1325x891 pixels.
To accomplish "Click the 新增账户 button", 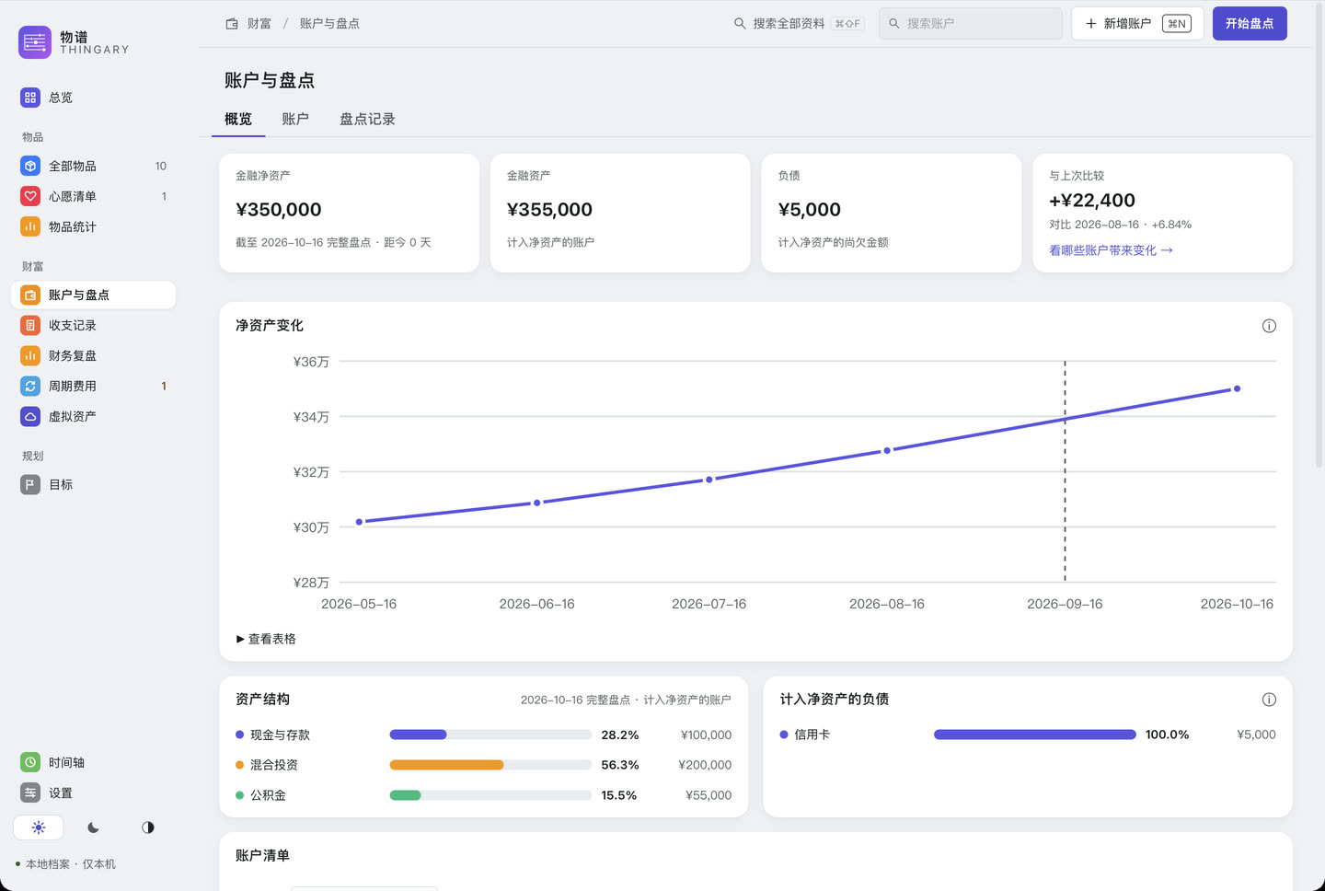I will [x=1137, y=24].
